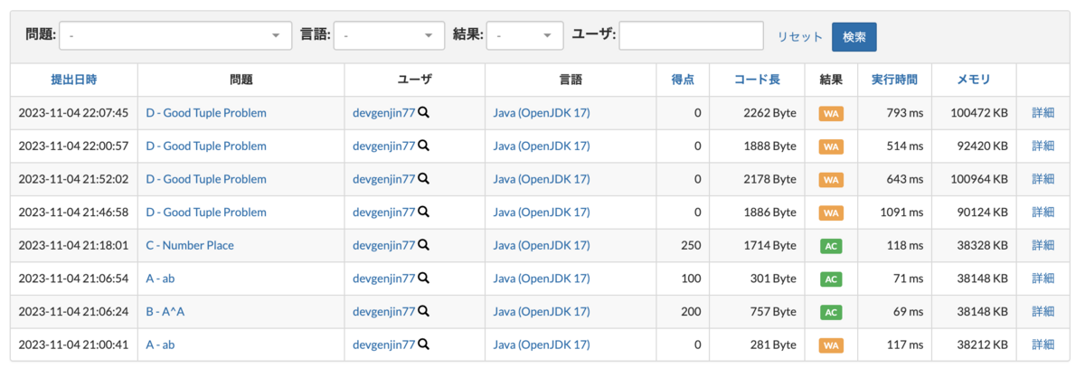Open D - Good Tuple Problem at 21:46:58
This screenshot has width=1085, height=378.
coord(206,213)
